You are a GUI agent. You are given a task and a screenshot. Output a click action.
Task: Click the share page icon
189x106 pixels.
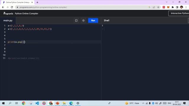pyautogui.click(x=154, y=7)
